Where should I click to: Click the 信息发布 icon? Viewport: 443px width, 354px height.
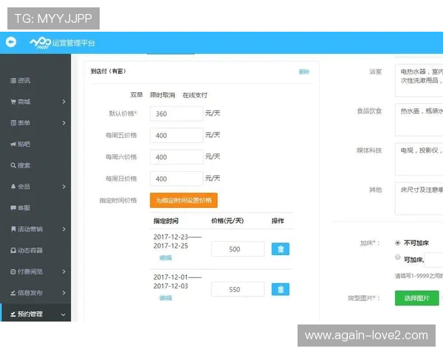13,293
